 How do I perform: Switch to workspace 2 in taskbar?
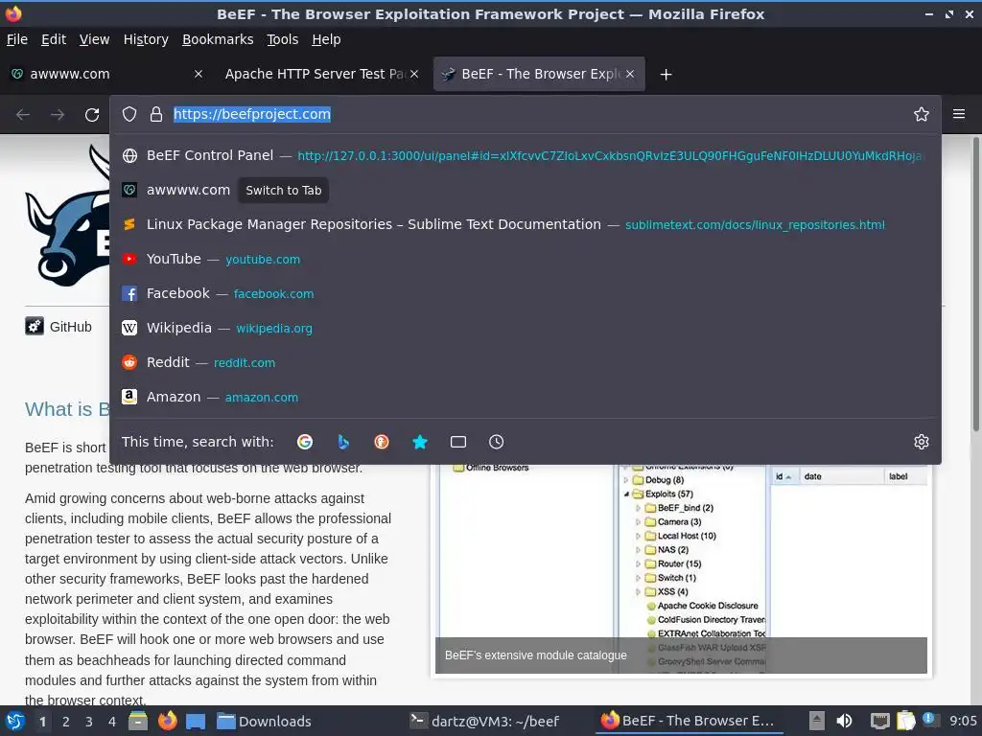point(66,722)
